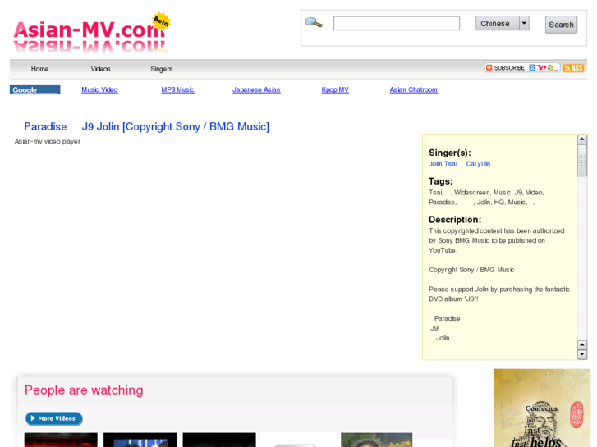This screenshot has width=597, height=447.
Task: Click scroll up arrow in info panel
Action: click(x=581, y=139)
